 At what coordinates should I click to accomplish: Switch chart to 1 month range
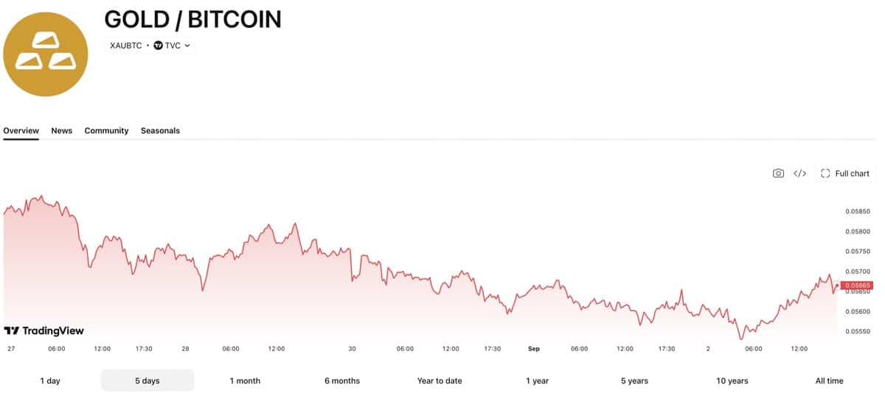click(245, 381)
